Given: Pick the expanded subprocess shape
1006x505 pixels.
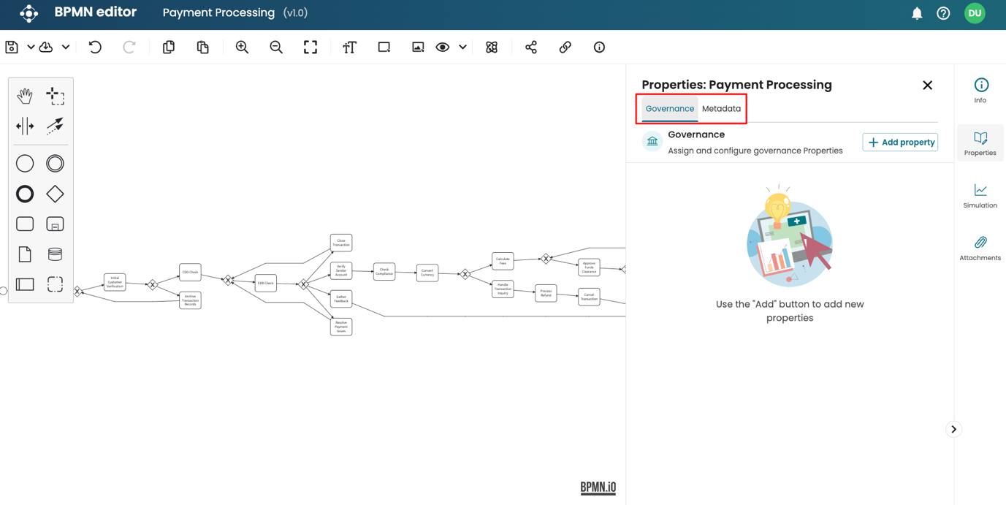Looking at the screenshot, I should (55, 224).
